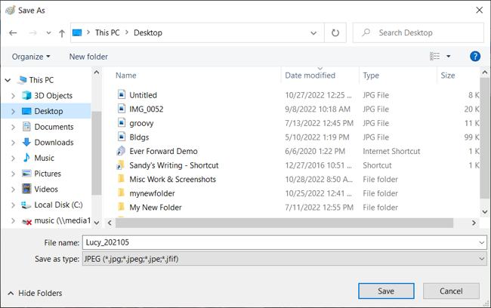Screen dimensions: 491x308
Task: Click New folder in the toolbar
Action: click(x=88, y=57)
